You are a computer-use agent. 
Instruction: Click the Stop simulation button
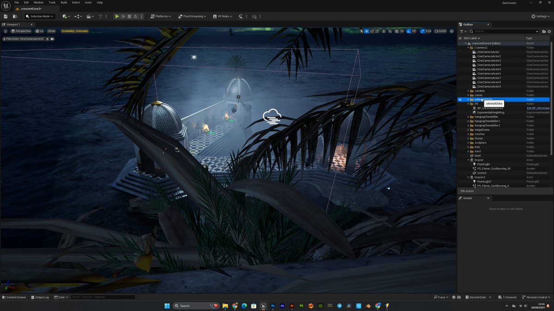point(129,16)
